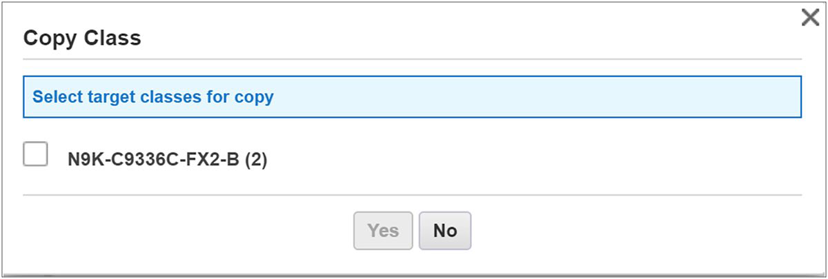Click the Copy Class heading text
Viewport: 828px width, 279px height.
[82, 38]
